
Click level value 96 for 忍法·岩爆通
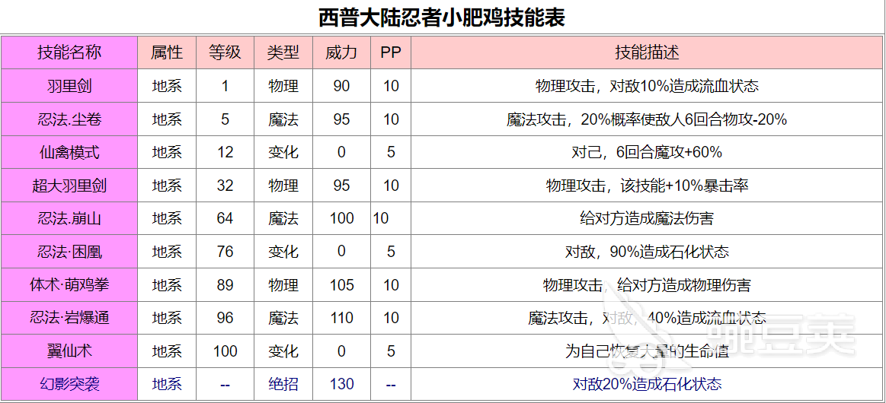coord(225,318)
